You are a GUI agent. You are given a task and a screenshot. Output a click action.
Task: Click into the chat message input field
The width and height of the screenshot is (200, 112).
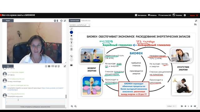pos(35,101)
